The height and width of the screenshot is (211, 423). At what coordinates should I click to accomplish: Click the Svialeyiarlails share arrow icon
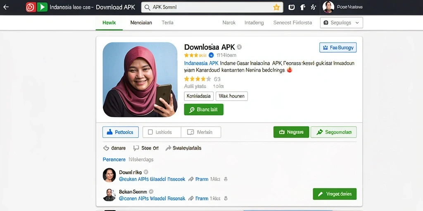point(169,148)
